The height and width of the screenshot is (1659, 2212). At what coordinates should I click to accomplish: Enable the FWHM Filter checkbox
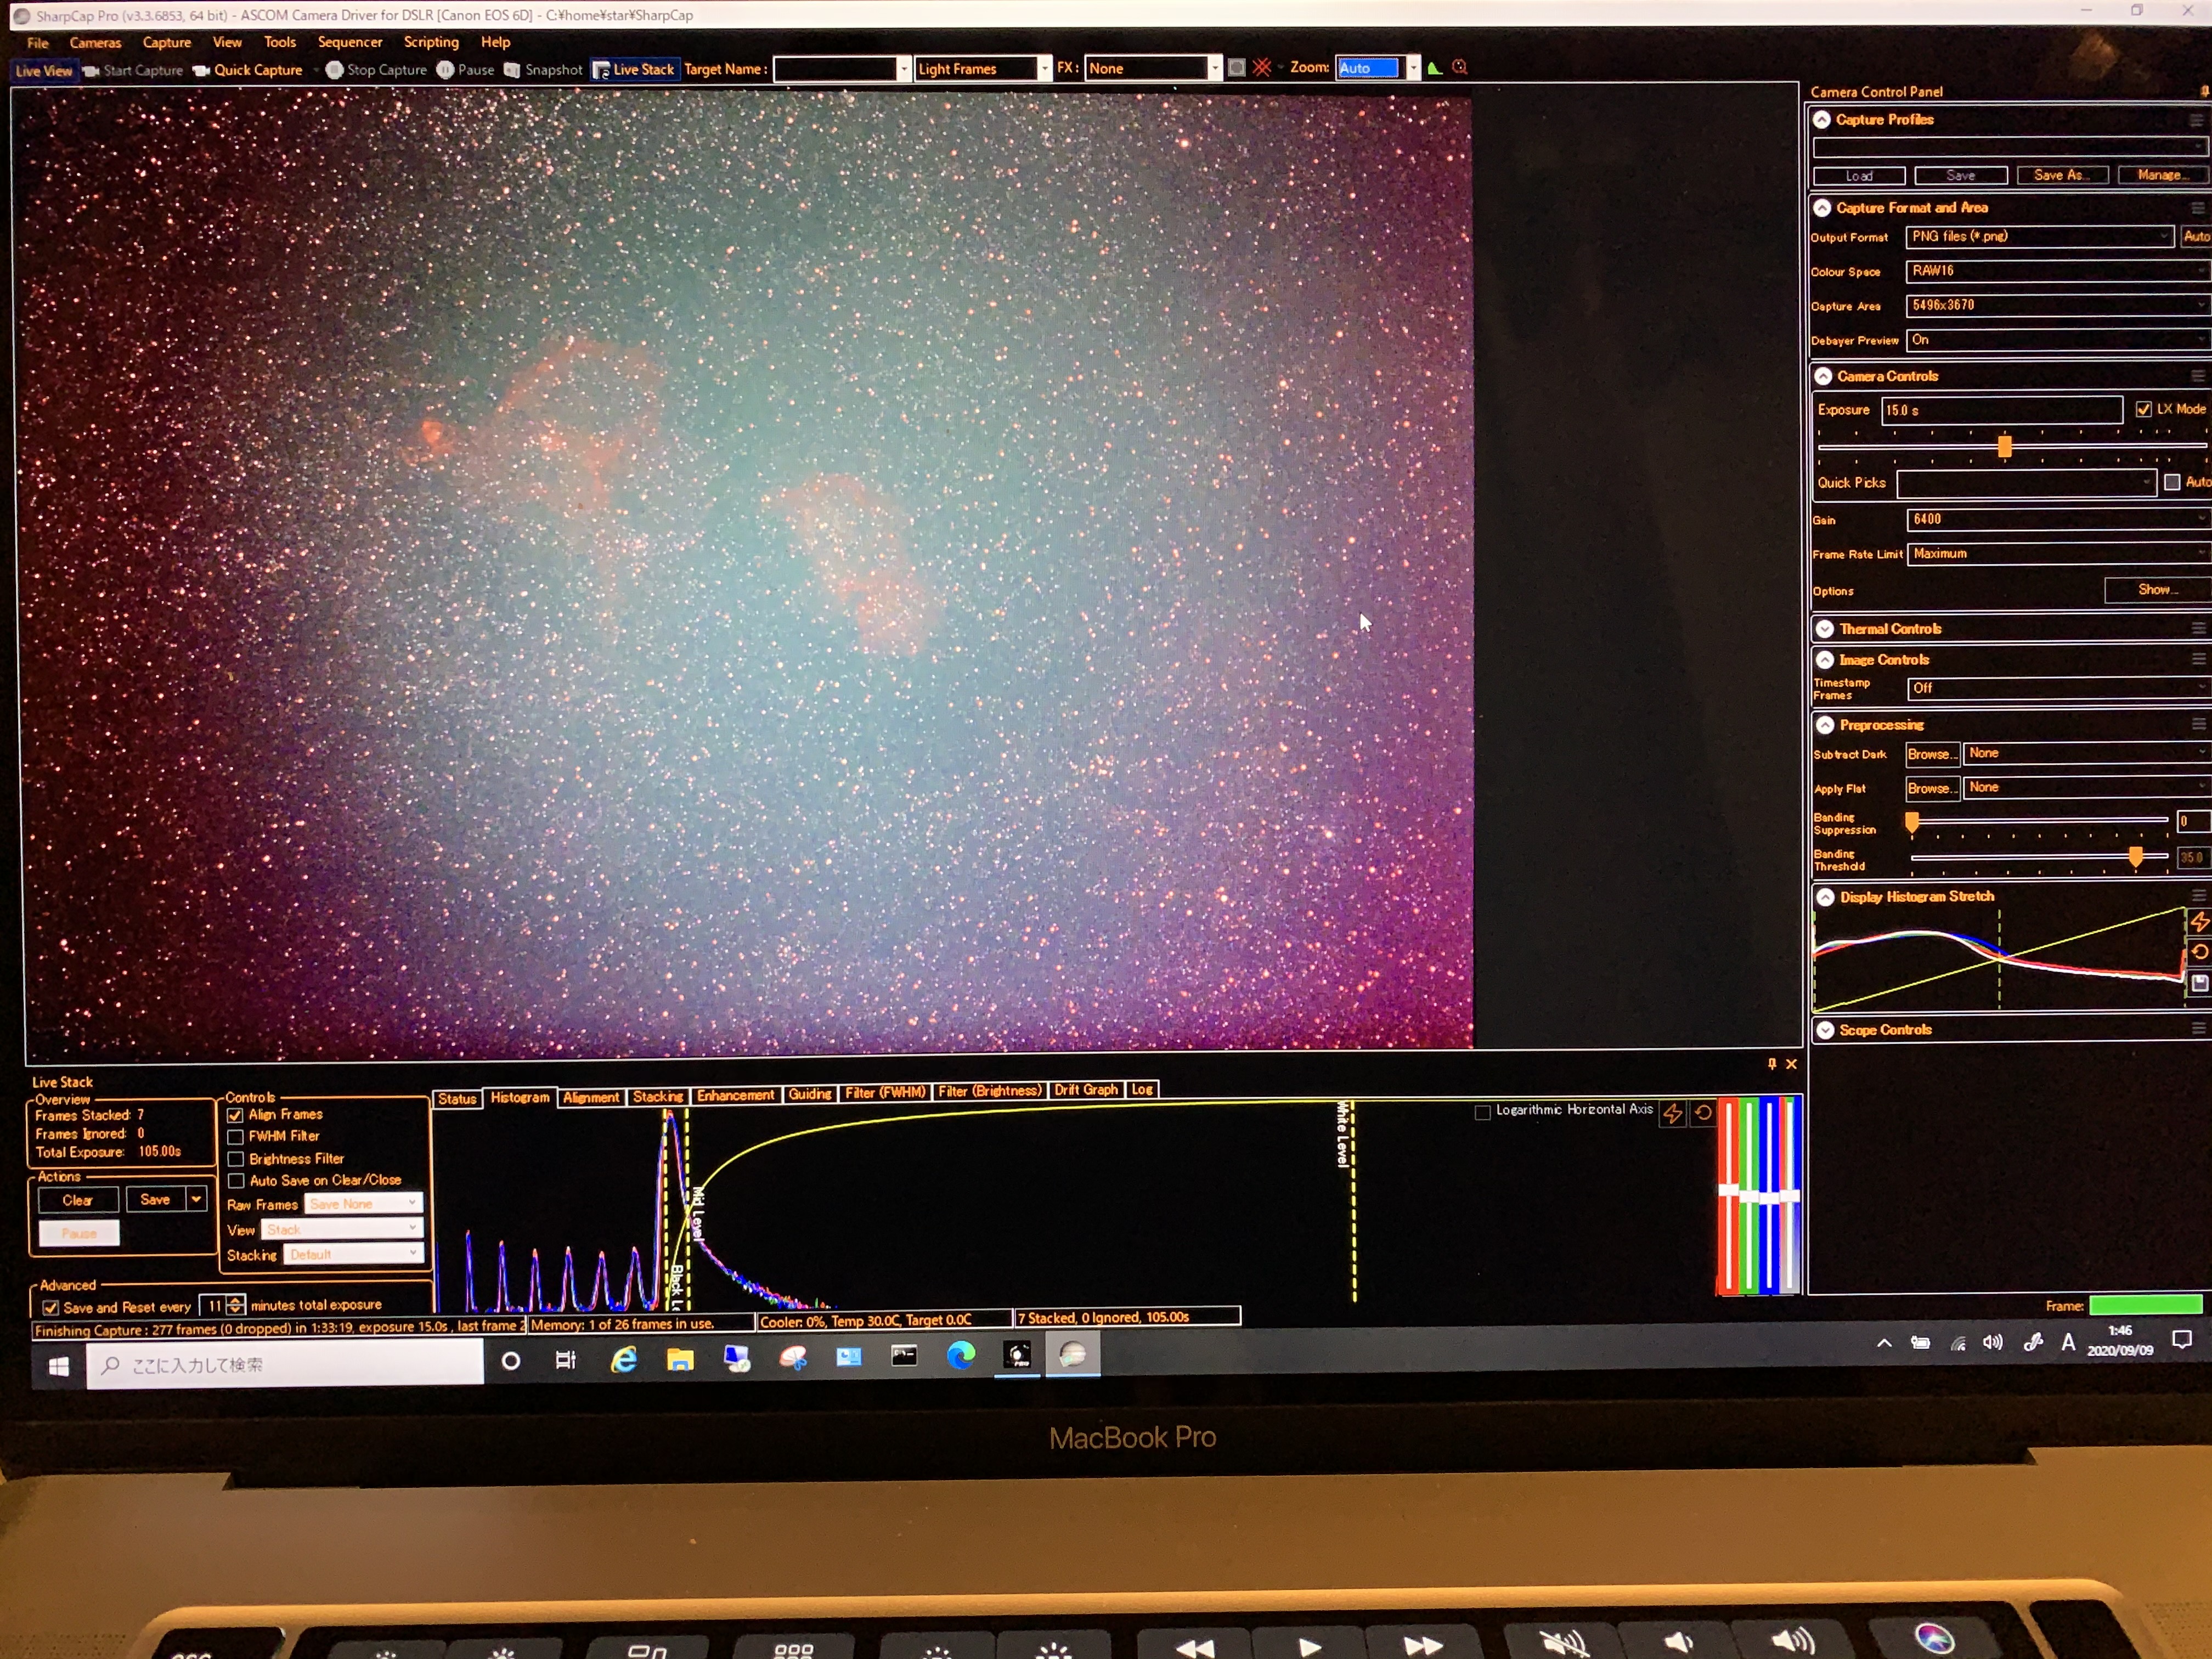236,1137
